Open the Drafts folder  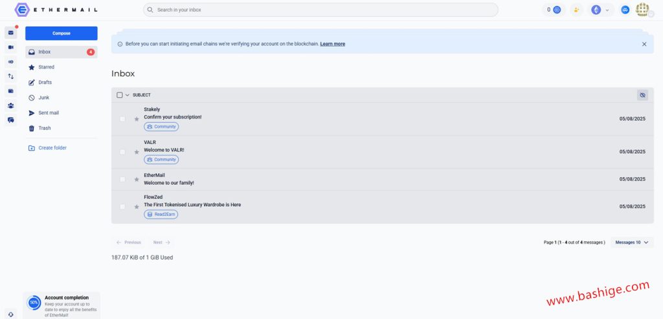[x=62, y=82]
